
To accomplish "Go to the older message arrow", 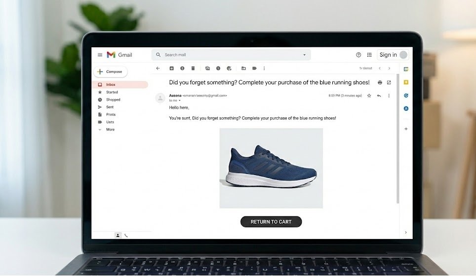I will [x=389, y=69].
